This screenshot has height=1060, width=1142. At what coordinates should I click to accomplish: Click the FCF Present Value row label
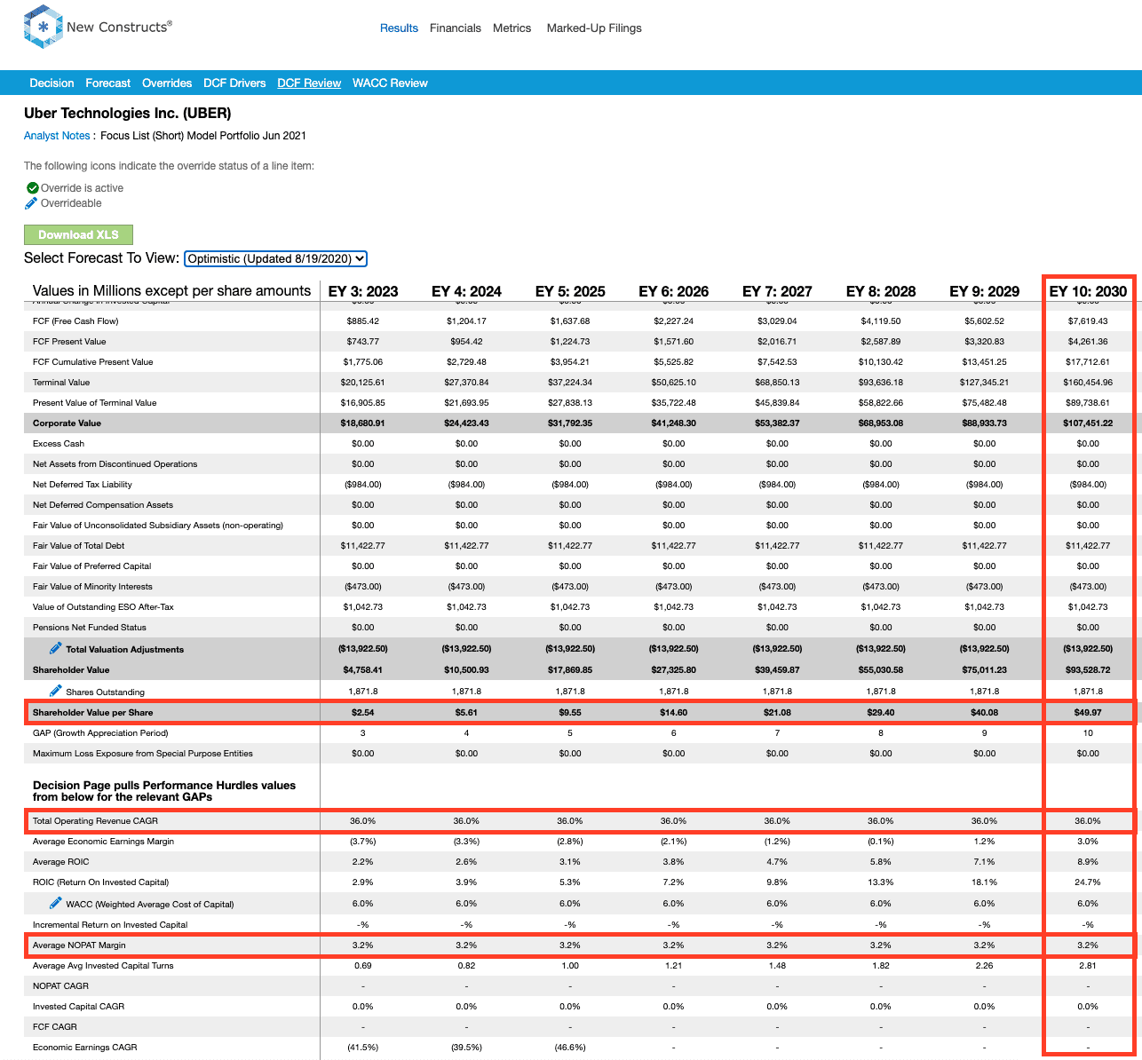pos(69,342)
